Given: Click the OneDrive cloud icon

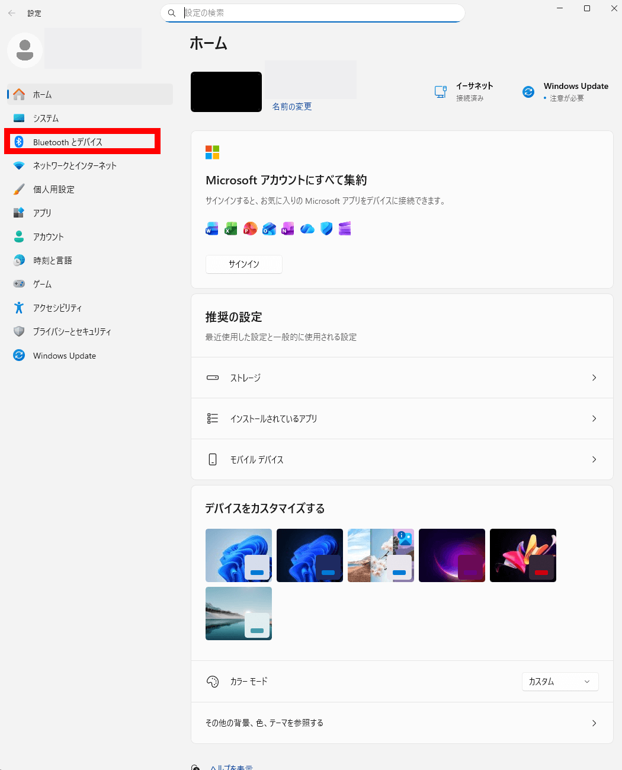Looking at the screenshot, I should (x=307, y=229).
